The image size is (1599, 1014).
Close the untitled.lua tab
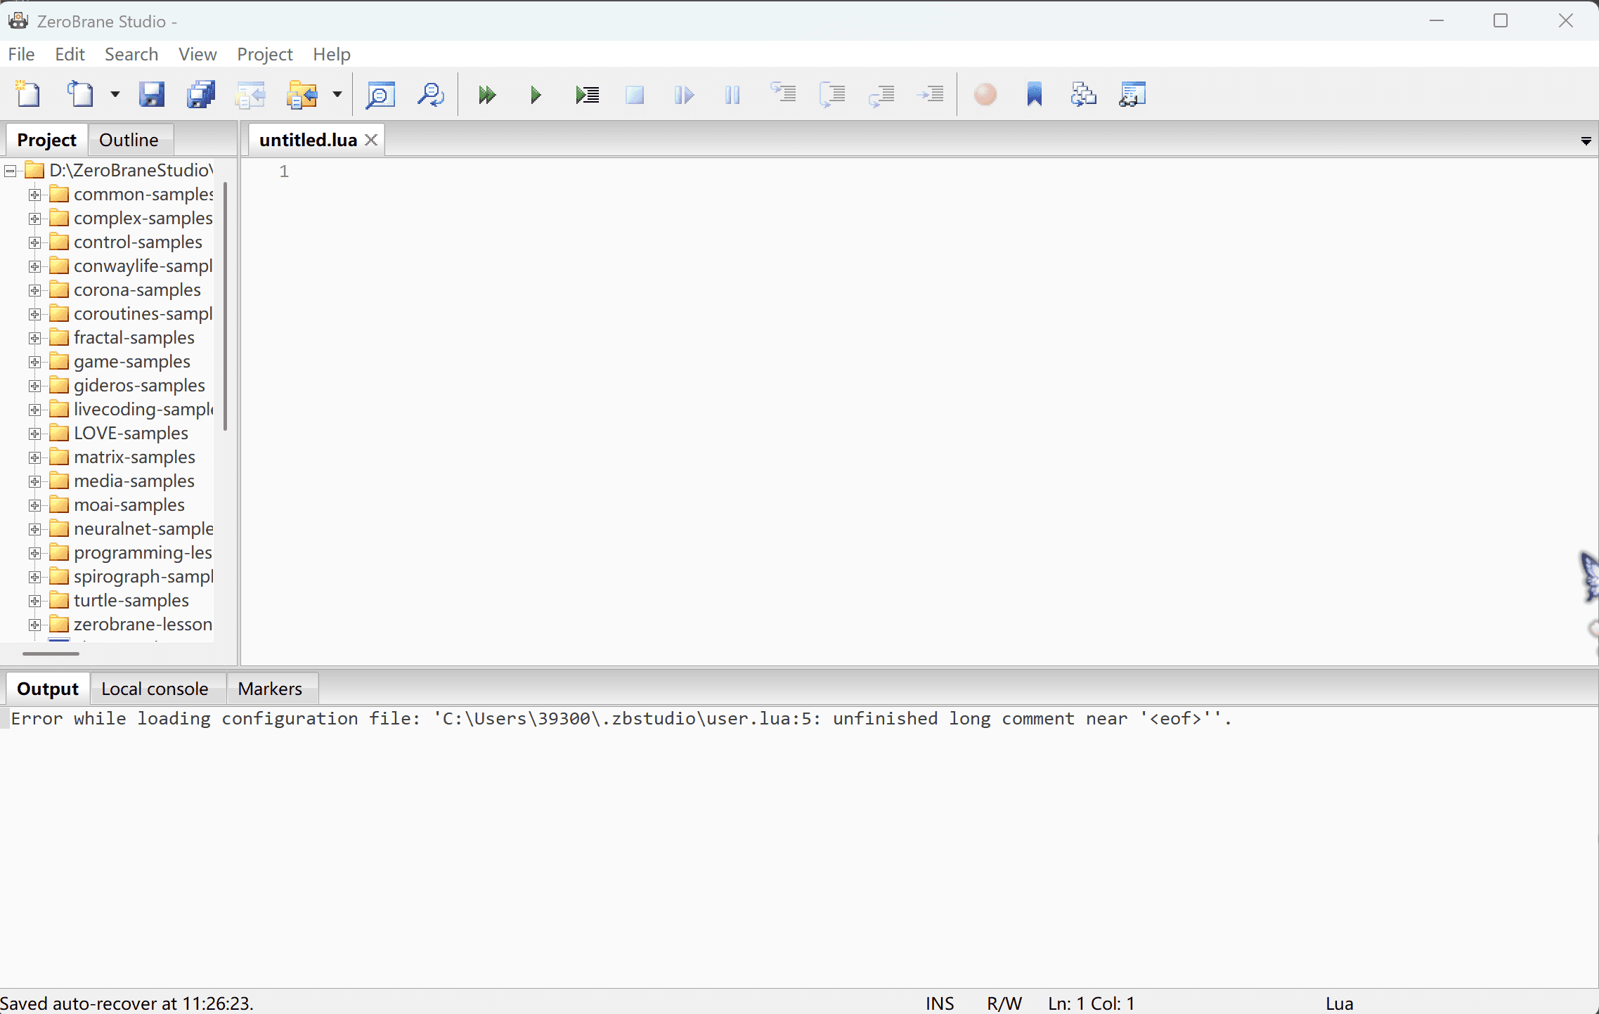(x=371, y=140)
